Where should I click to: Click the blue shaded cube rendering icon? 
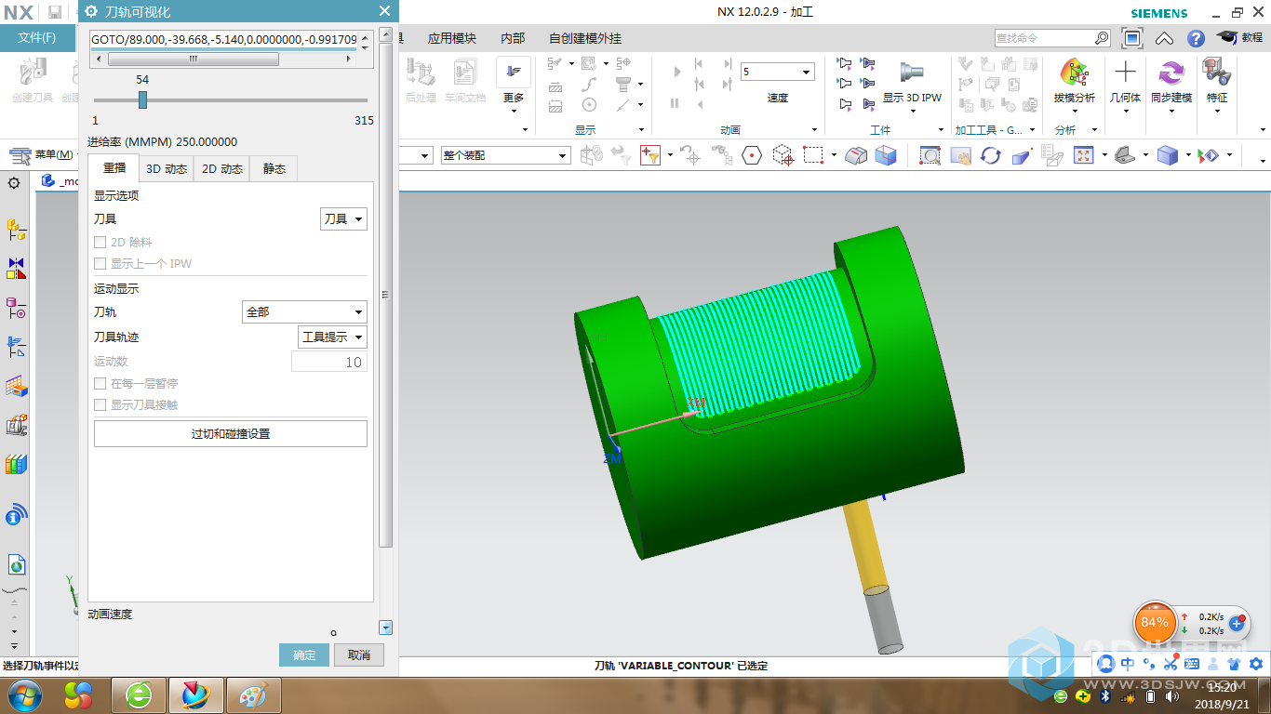point(1167,155)
